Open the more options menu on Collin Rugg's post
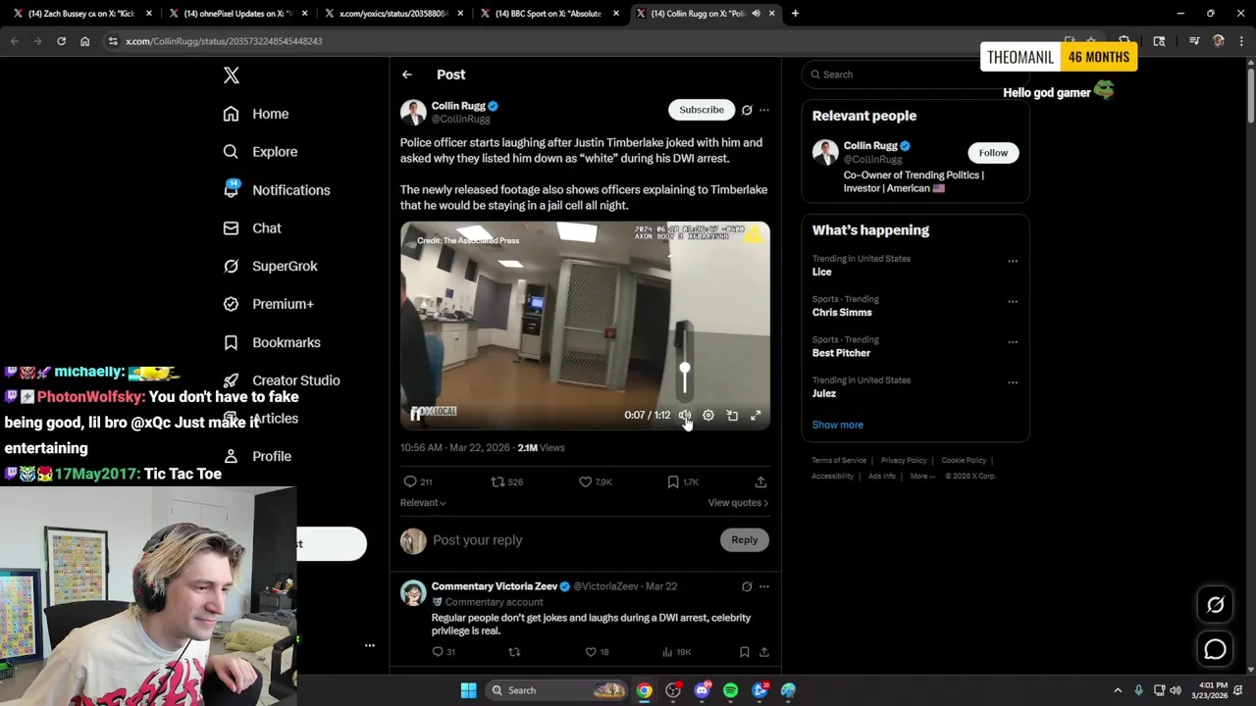The image size is (1256, 706). [x=764, y=110]
